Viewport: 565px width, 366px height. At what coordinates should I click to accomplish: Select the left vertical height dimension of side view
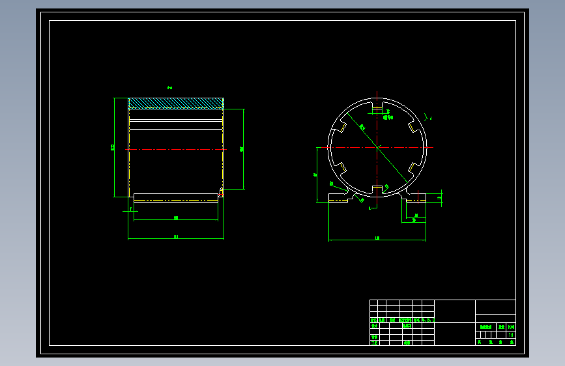click(114, 147)
